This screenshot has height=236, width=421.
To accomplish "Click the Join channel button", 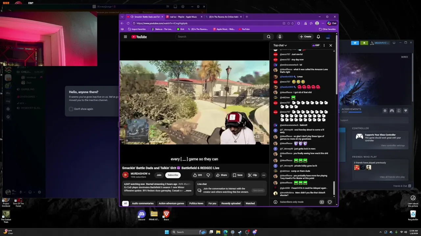I will pyautogui.click(x=159, y=175).
